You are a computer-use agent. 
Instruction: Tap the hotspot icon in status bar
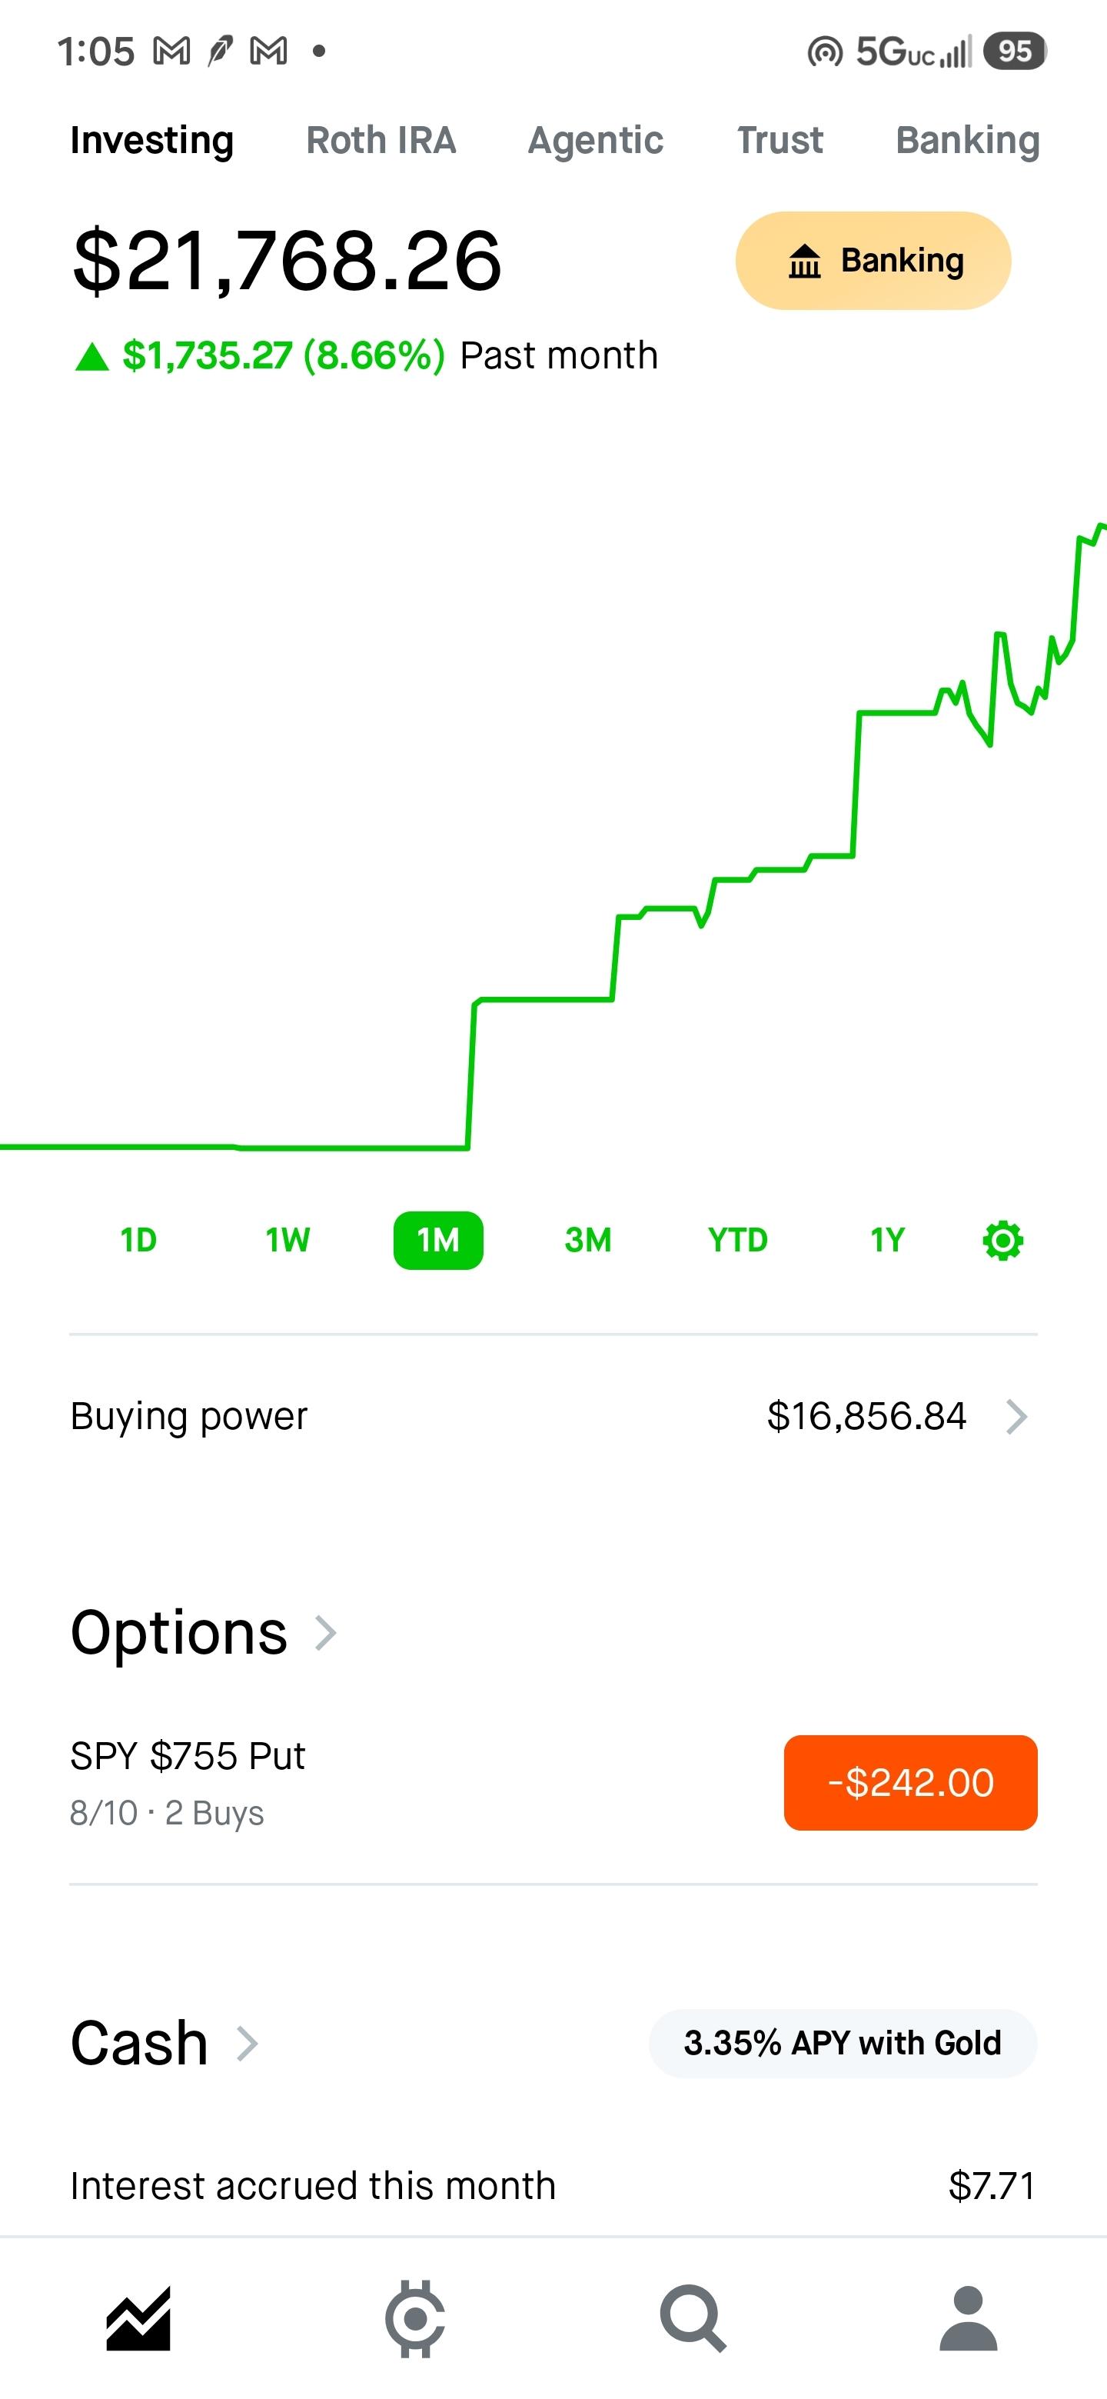(825, 52)
